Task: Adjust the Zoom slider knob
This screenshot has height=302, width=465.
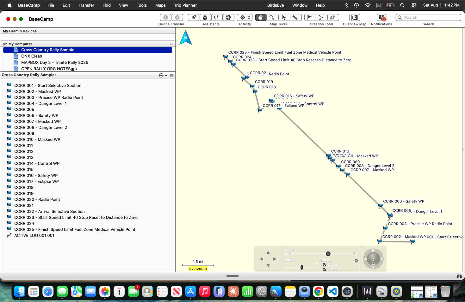Action: [328, 254]
